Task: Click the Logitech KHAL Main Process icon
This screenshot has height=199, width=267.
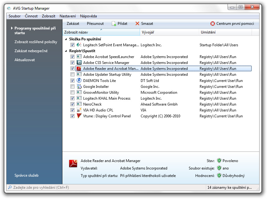Action: coord(79,98)
